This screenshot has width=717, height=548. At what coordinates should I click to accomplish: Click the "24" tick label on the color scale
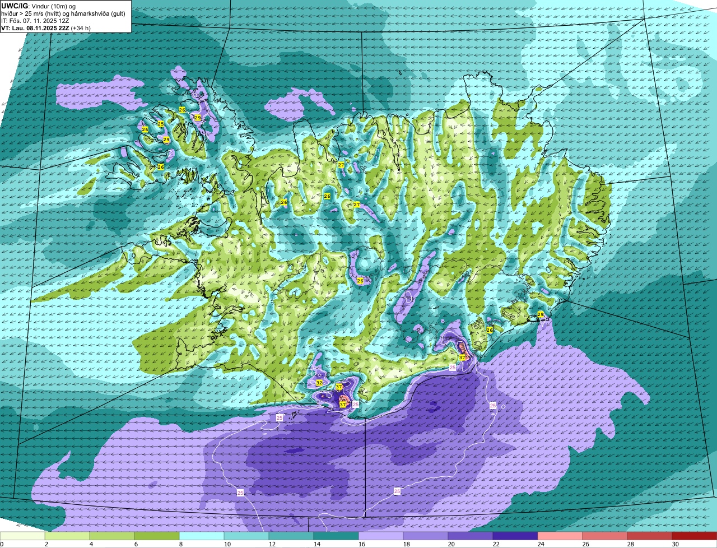pyautogui.click(x=541, y=544)
